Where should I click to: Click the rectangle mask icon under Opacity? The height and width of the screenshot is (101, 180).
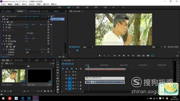tap(11, 47)
